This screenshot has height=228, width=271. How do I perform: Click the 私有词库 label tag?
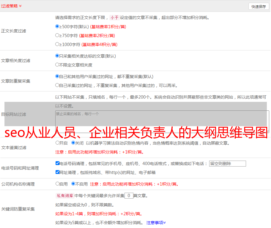click(x=64, y=196)
